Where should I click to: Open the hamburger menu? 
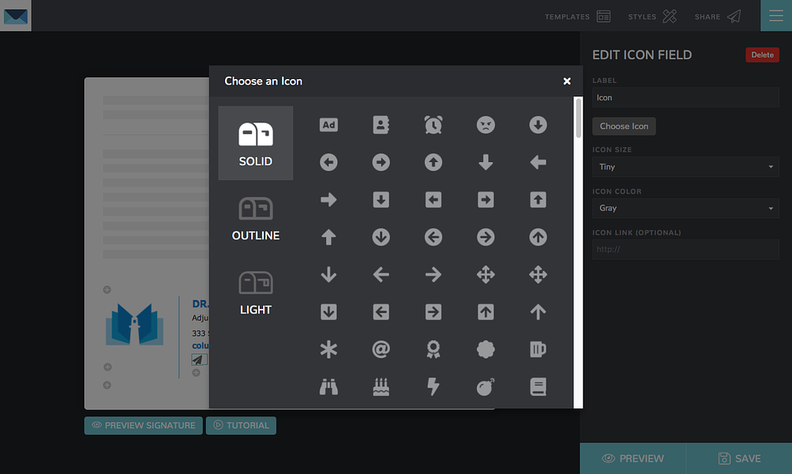[x=776, y=16]
